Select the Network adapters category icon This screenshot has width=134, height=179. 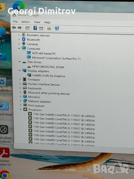coord(25,101)
